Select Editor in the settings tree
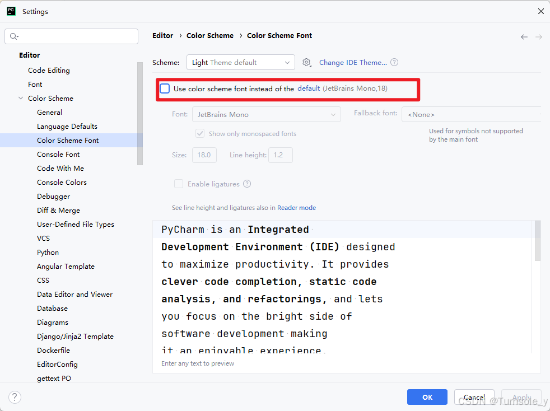The height and width of the screenshot is (411, 550). (30, 55)
